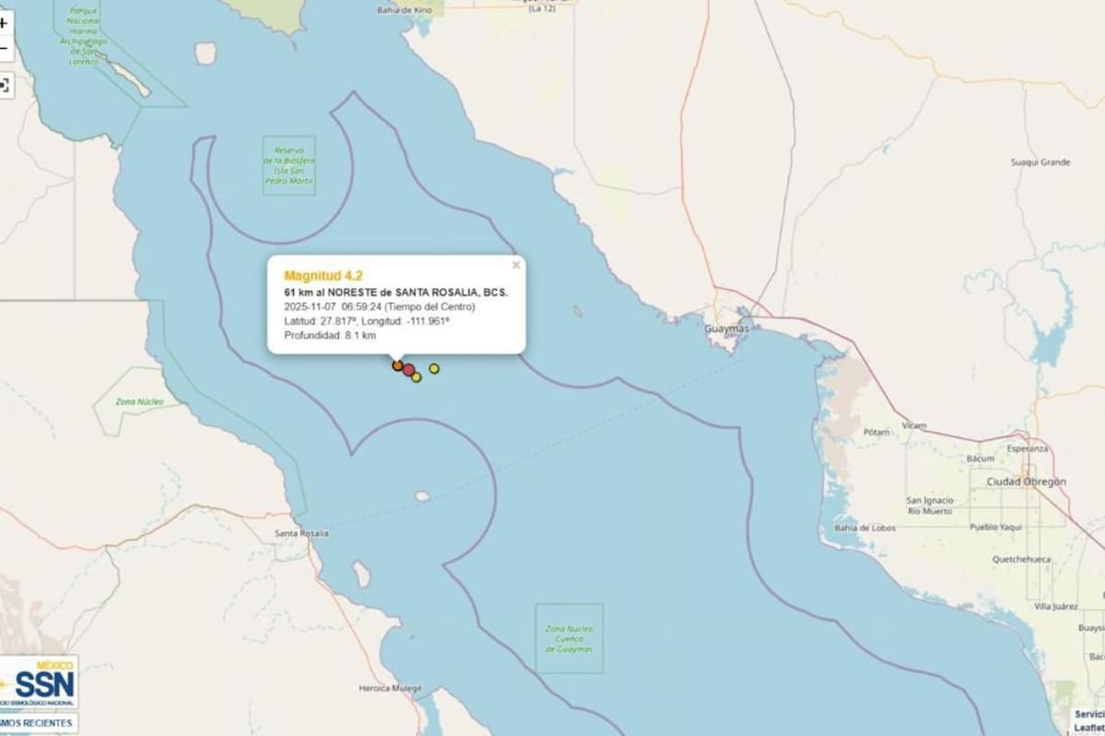1105x736 pixels.
Task: Click the Santa Rosalía town label
Action: [305, 534]
